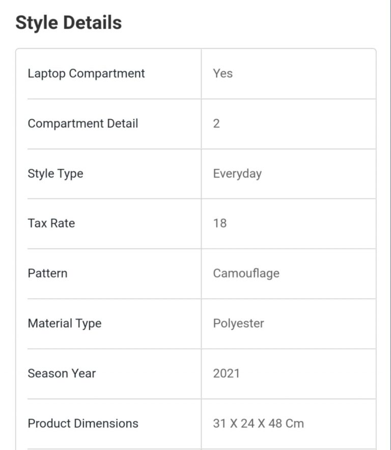Select the Compartment Detail value 2
This screenshot has width=391, height=450.
[x=216, y=123]
